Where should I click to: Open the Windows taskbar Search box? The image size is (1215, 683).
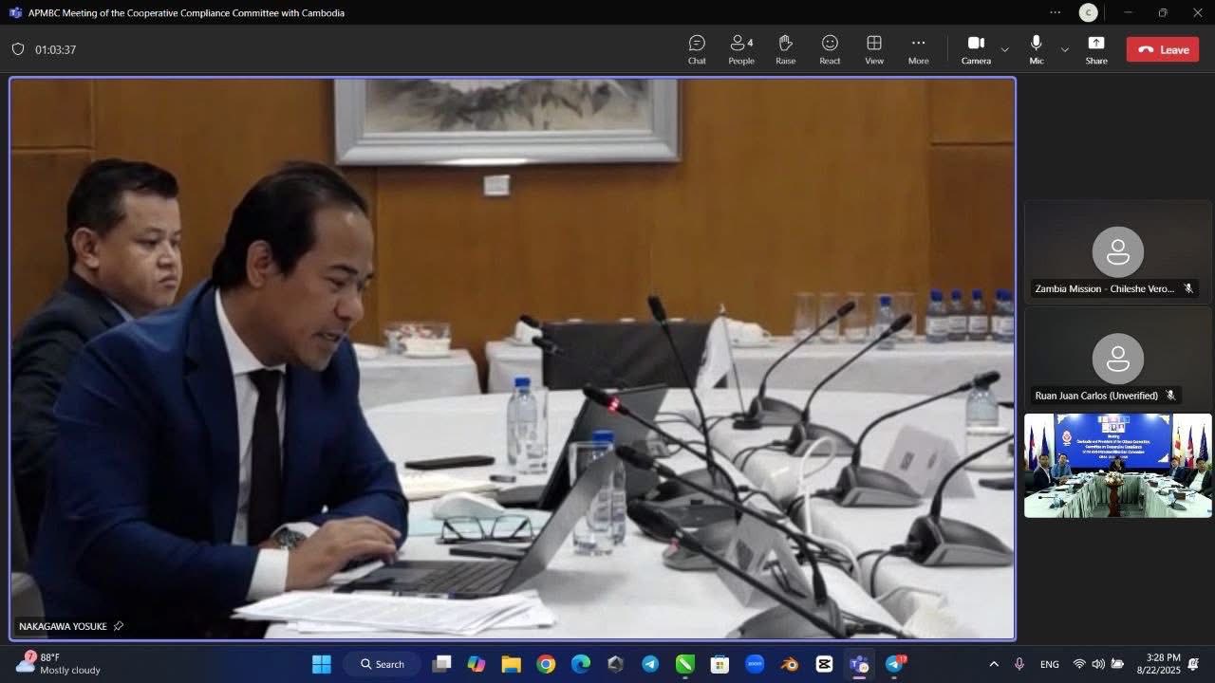point(383,664)
